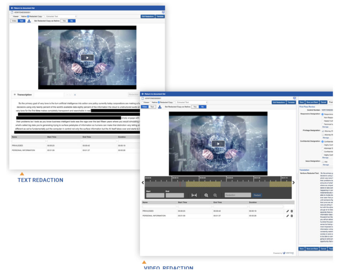This screenshot has height=274, width=340.
Task: Open Extracted Text dropdown in Video Redaction window
Action: (192, 102)
